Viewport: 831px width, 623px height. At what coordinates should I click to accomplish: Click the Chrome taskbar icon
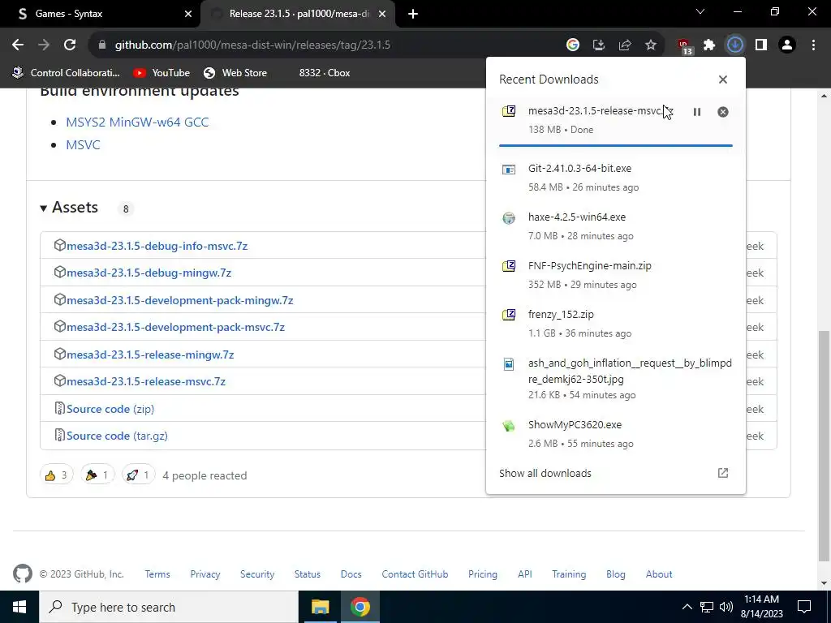(360, 607)
